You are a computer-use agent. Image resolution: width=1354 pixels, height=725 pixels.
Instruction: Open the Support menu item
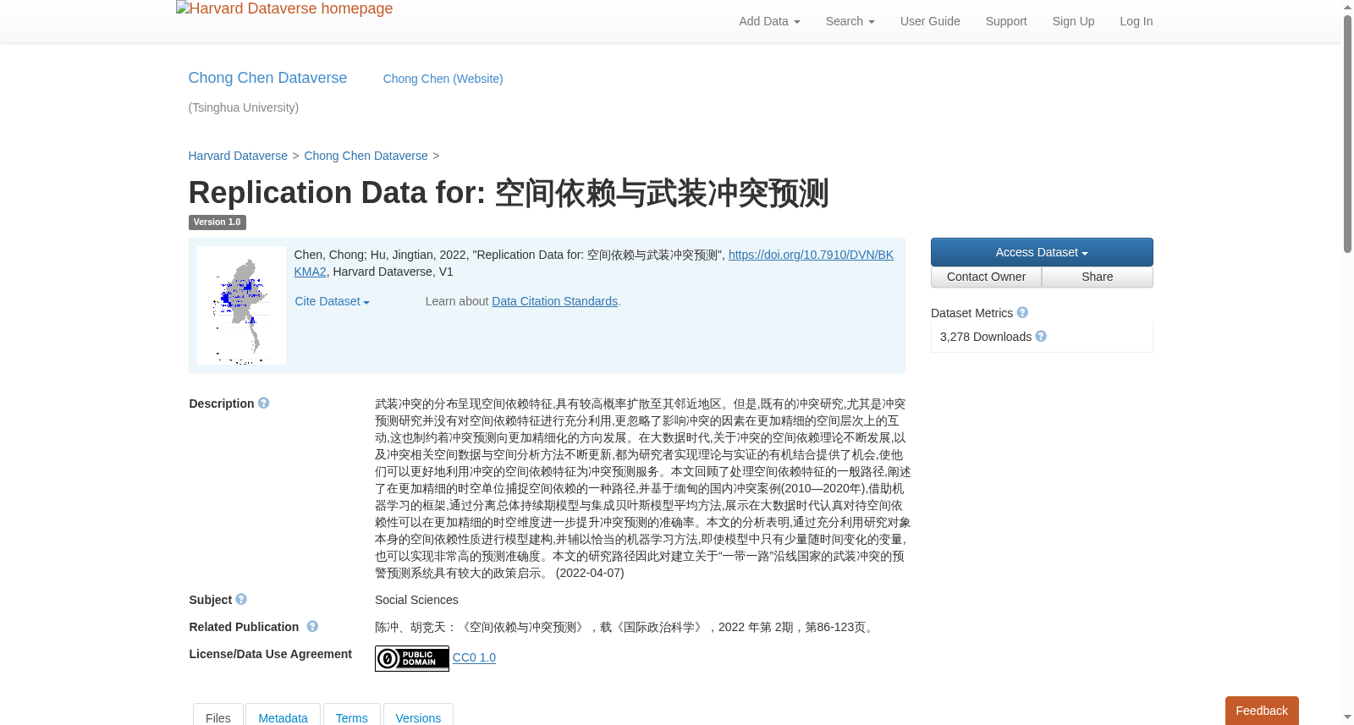tap(1006, 21)
